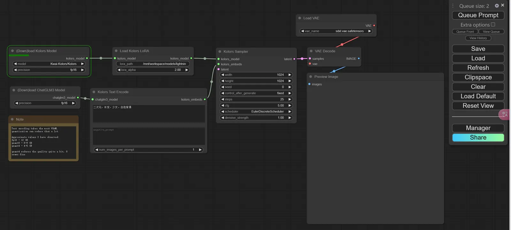Open View History list

point(478,38)
